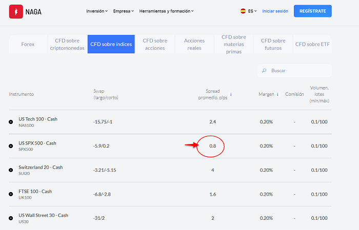Image resolution: width=359 pixels, height=230 pixels.
Task: Select the US30 ticker text
Action: click(24, 221)
